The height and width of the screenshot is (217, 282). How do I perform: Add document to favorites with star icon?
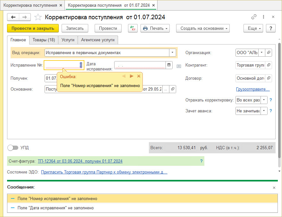pos(38,17)
